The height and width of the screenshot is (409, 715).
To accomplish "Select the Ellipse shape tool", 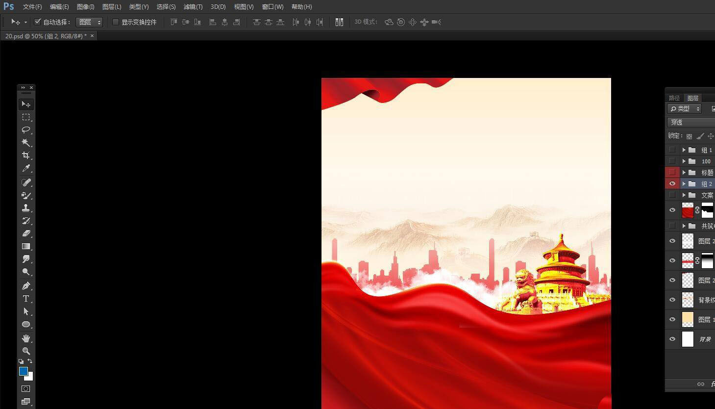I will (x=26, y=324).
